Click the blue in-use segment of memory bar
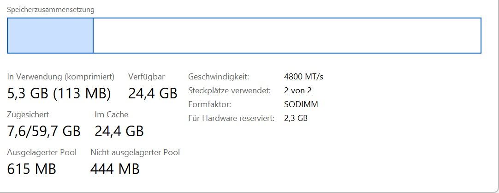The height and width of the screenshot is (193, 499). (x=50, y=36)
